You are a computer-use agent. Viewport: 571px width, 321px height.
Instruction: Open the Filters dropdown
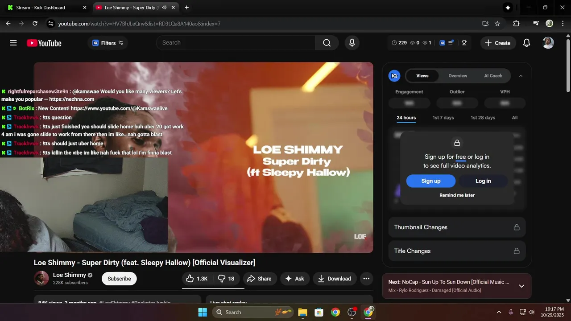point(108,43)
